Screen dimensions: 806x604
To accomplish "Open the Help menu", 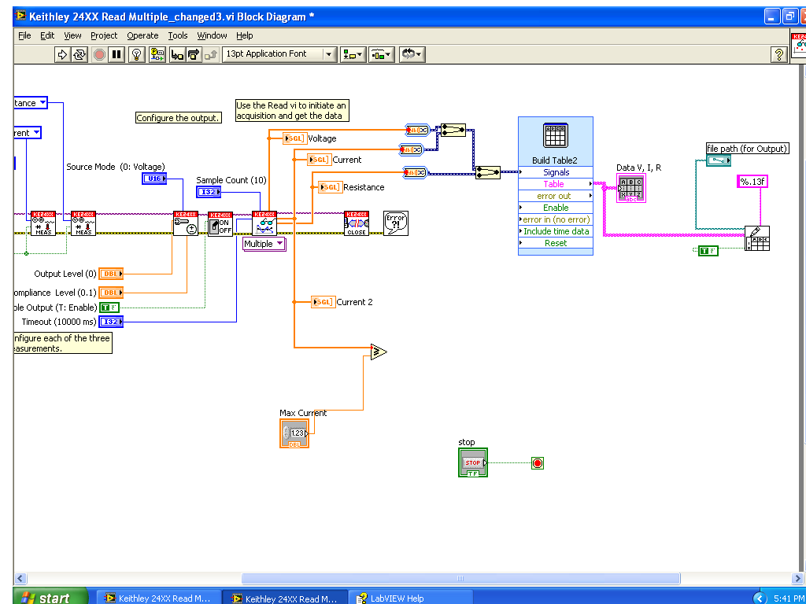I will [245, 35].
